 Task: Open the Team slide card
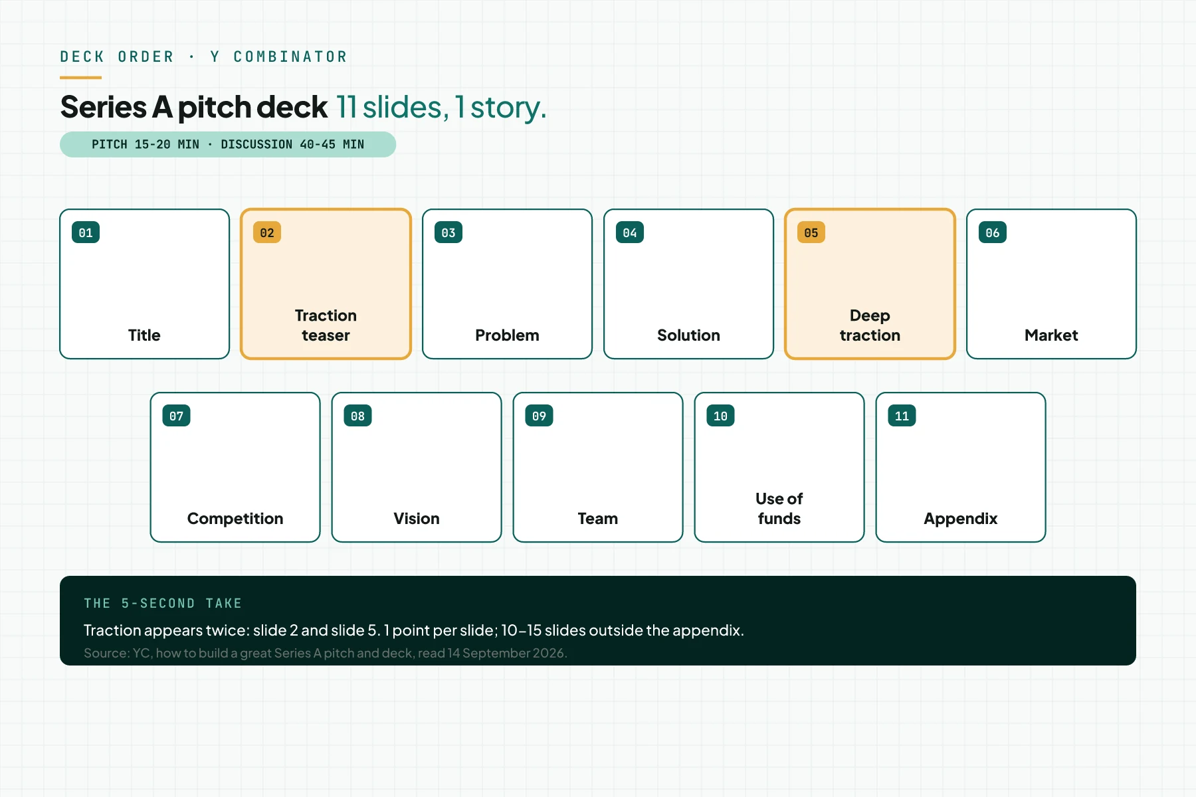click(x=598, y=468)
